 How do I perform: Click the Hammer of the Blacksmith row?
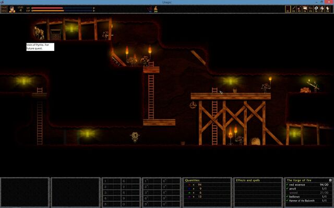309,201
